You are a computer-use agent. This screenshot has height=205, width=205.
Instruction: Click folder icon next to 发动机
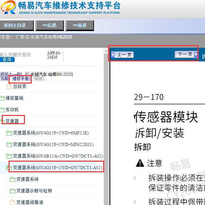coord(2,110)
